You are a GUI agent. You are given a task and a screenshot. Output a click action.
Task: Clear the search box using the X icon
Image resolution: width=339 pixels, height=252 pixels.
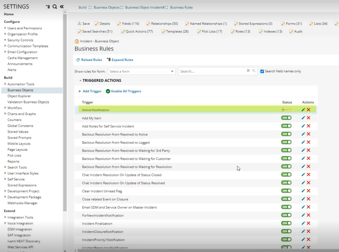point(248,71)
